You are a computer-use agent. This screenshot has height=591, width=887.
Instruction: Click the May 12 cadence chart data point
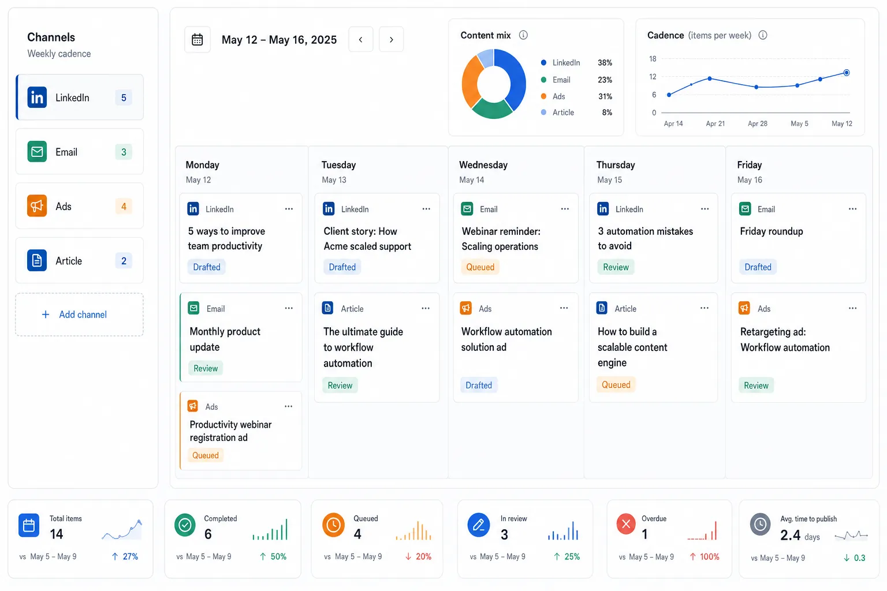[847, 73]
